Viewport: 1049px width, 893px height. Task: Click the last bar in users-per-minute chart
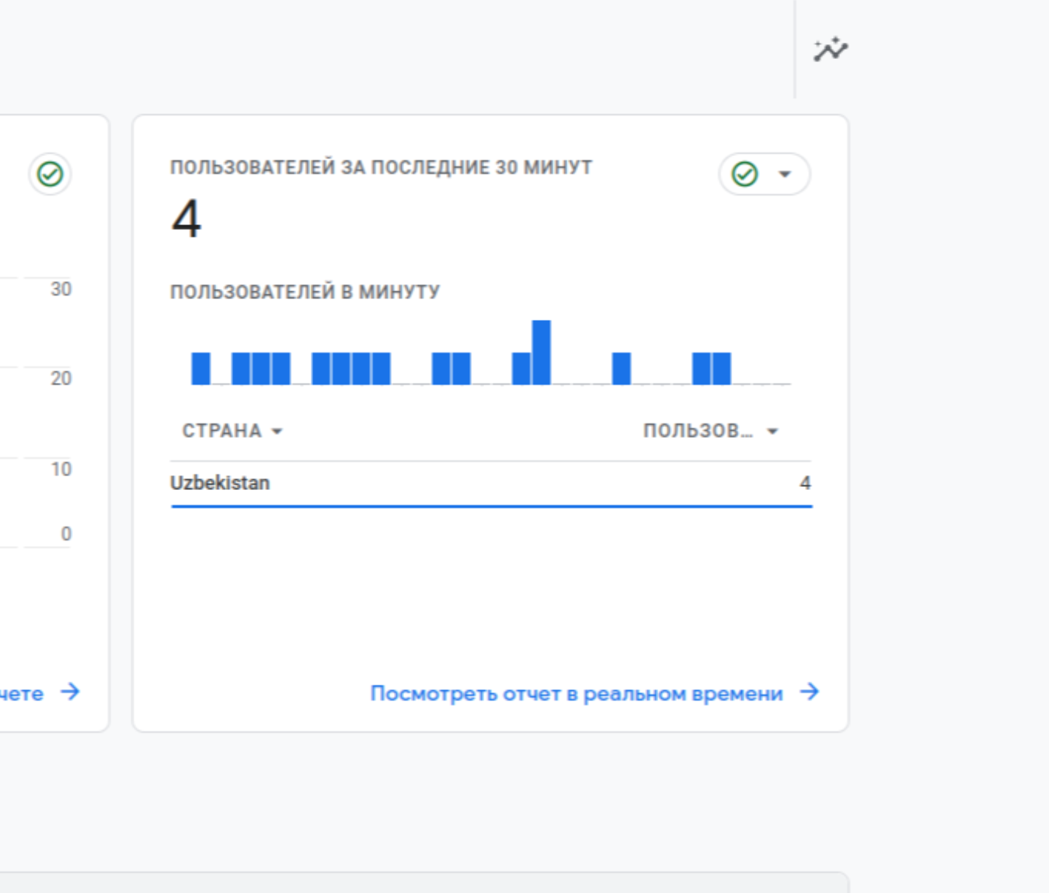coord(722,369)
